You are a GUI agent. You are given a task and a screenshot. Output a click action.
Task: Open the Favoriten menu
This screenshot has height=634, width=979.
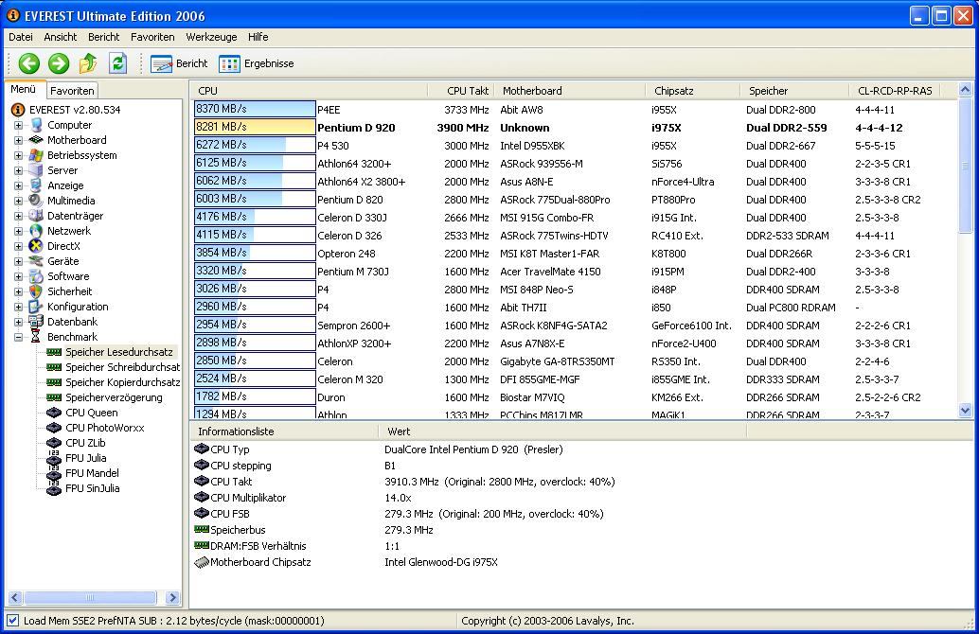click(x=152, y=37)
